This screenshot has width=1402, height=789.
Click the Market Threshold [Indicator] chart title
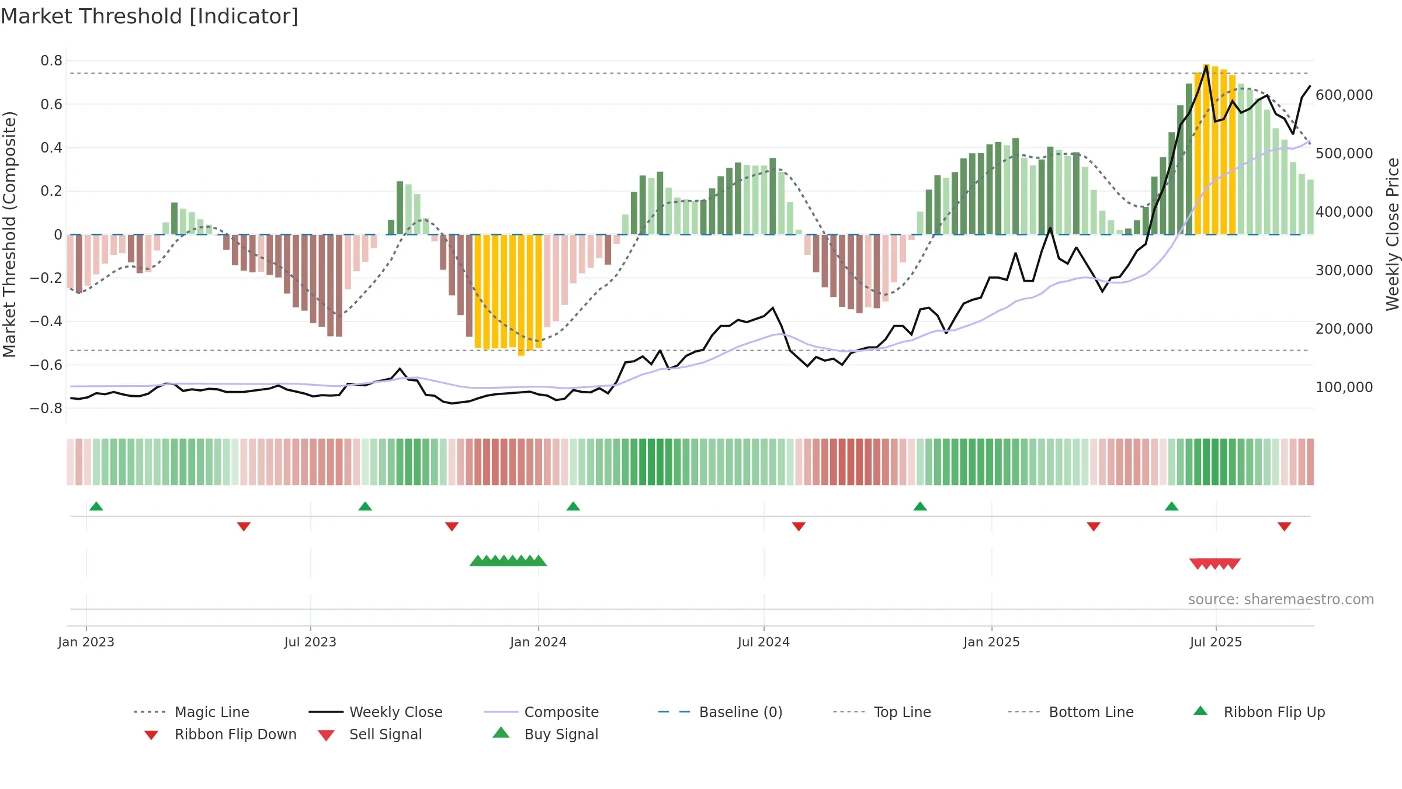[x=150, y=16]
